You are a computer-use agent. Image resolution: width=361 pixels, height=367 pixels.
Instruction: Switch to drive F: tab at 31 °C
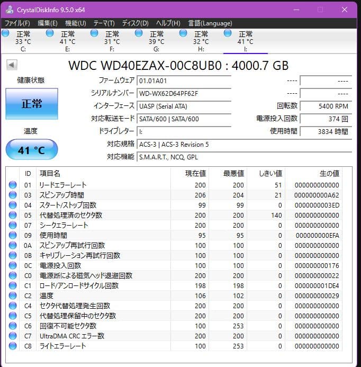click(x=112, y=41)
